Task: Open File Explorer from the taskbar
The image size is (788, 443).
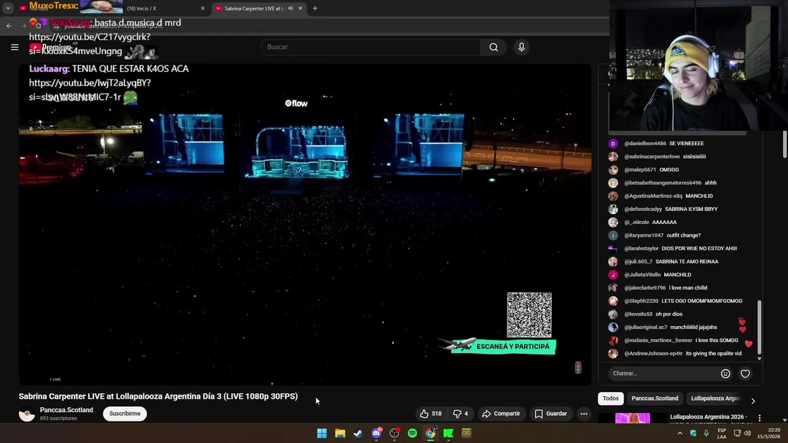Action: (340, 433)
